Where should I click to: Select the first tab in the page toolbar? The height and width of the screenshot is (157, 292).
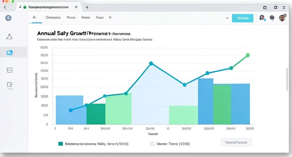53,17
